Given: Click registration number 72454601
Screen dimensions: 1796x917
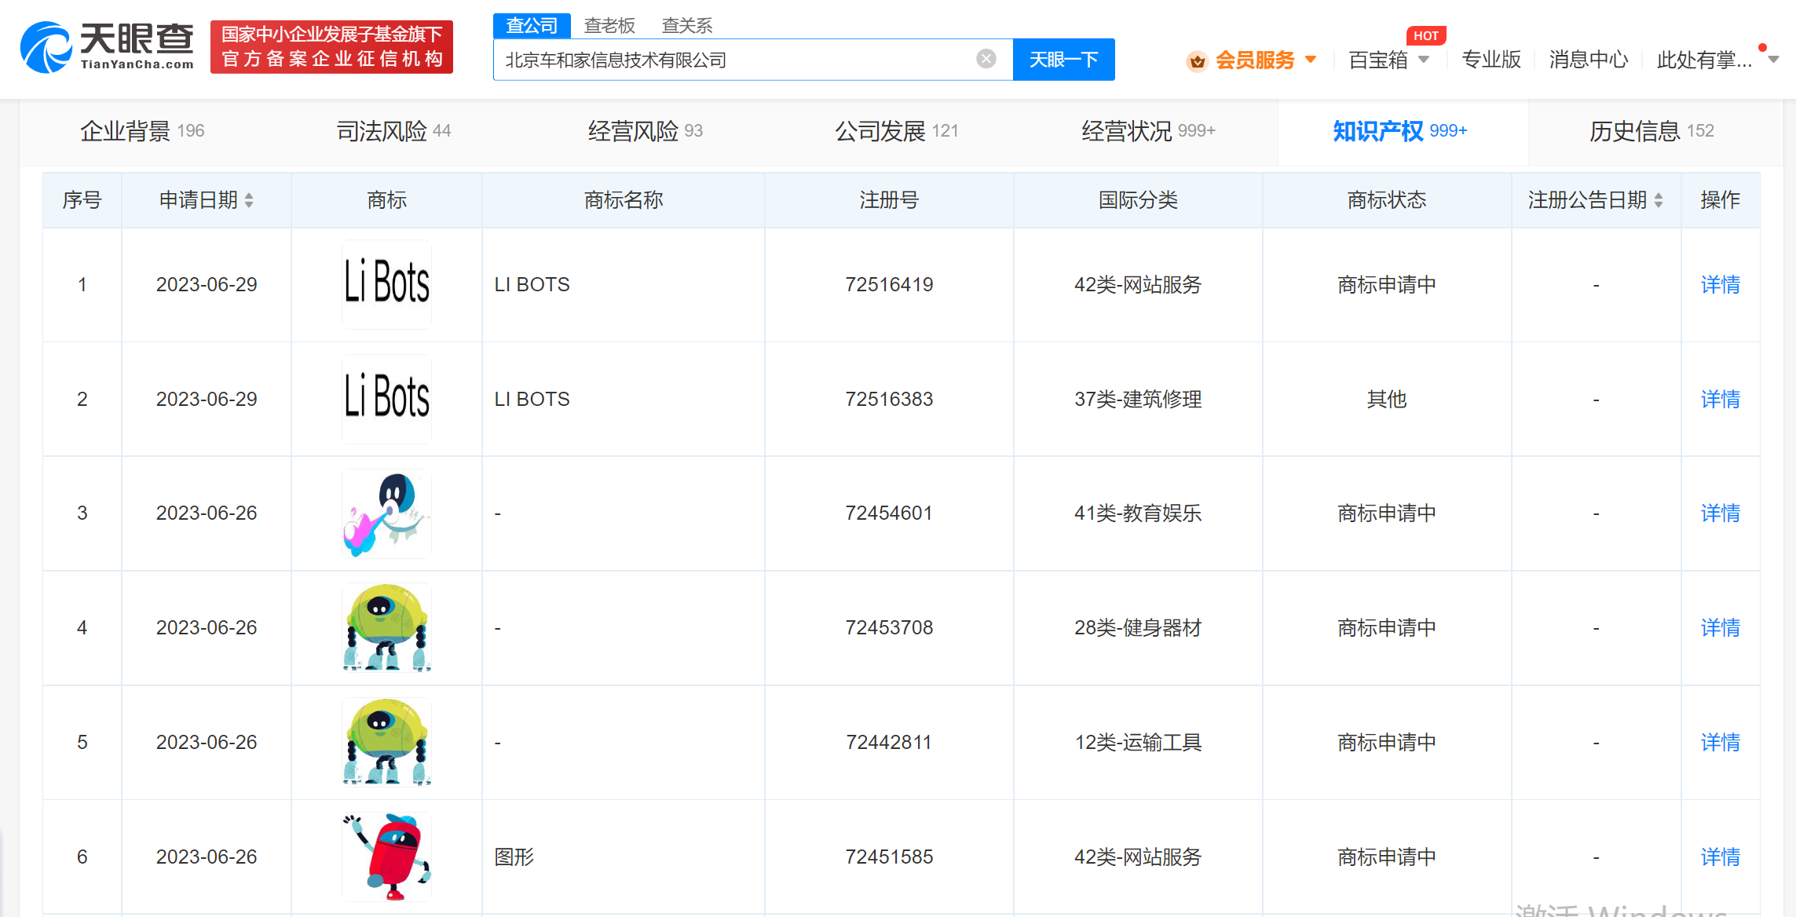Looking at the screenshot, I should point(889,513).
